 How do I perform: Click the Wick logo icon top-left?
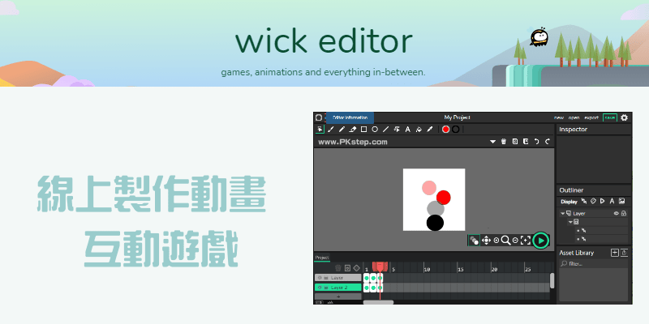[x=319, y=117]
